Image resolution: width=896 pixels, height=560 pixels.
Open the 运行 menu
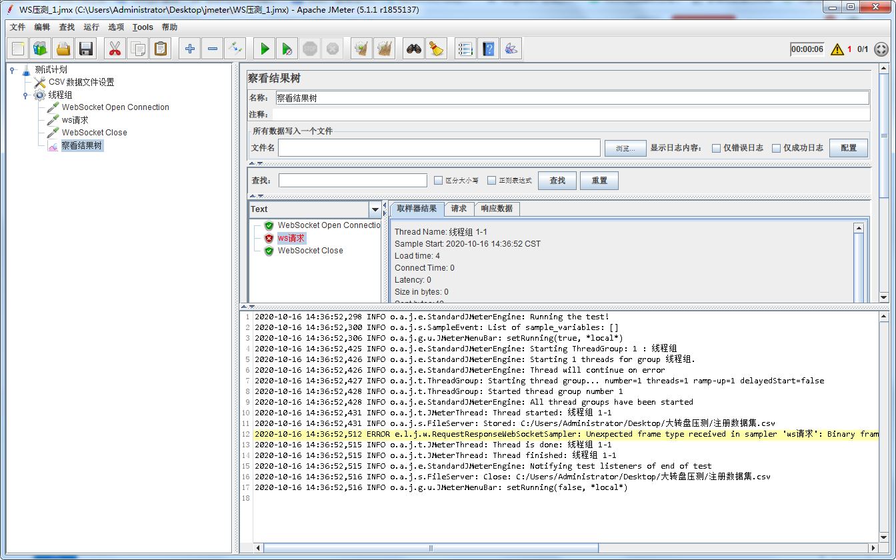(91, 27)
